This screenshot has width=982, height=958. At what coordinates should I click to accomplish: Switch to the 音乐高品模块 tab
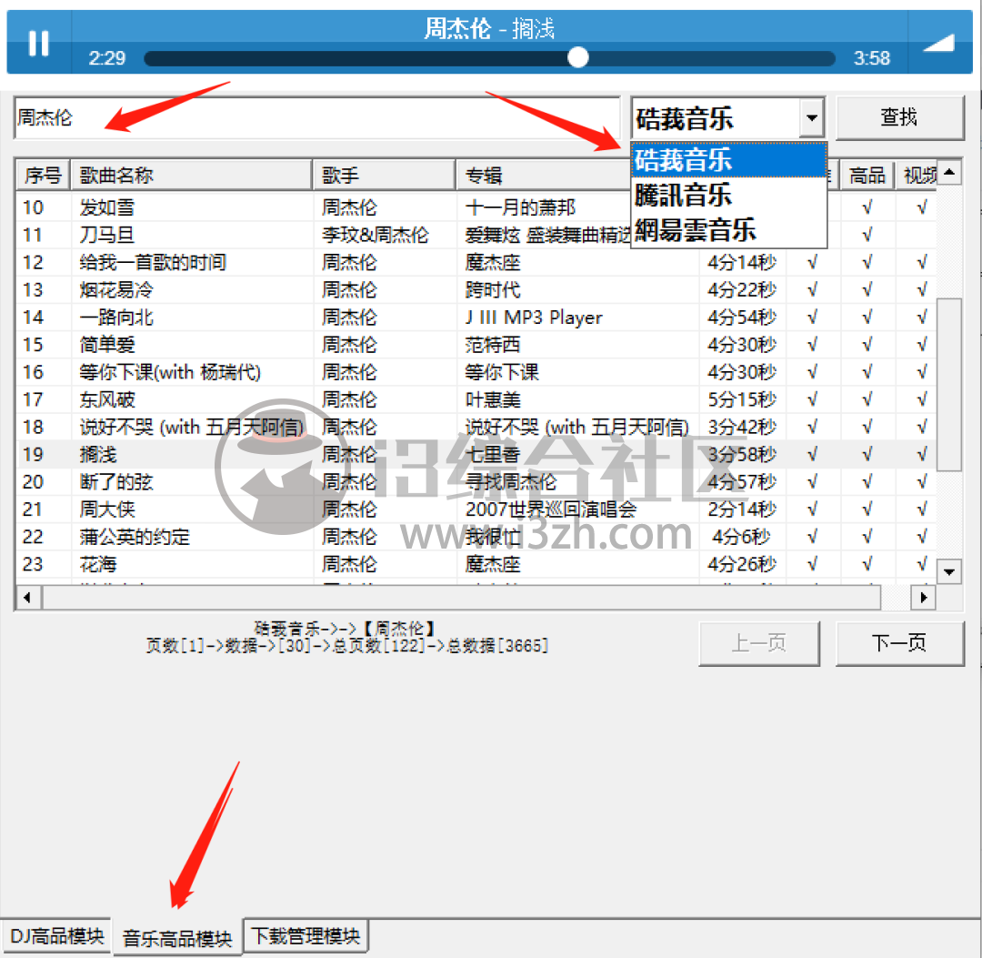(177, 938)
